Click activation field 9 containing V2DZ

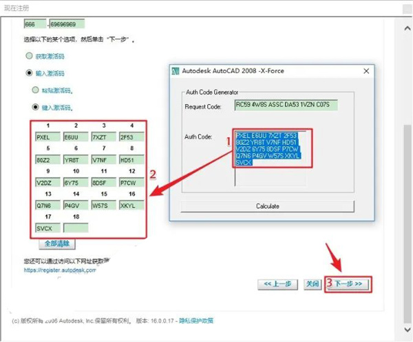pos(47,183)
